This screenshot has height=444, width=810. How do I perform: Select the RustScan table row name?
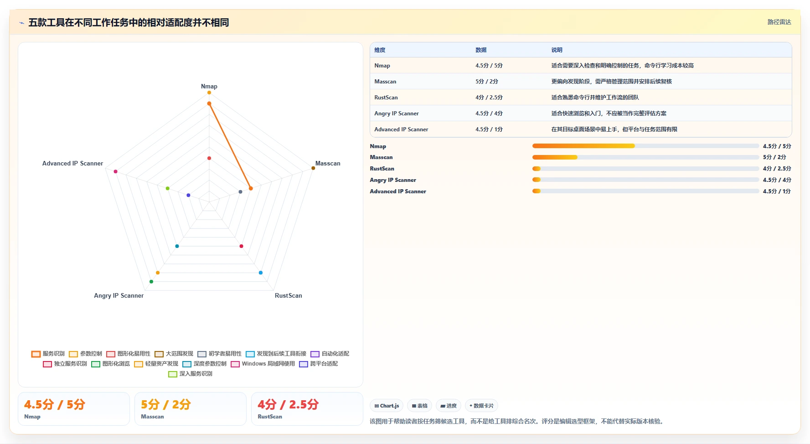click(386, 98)
